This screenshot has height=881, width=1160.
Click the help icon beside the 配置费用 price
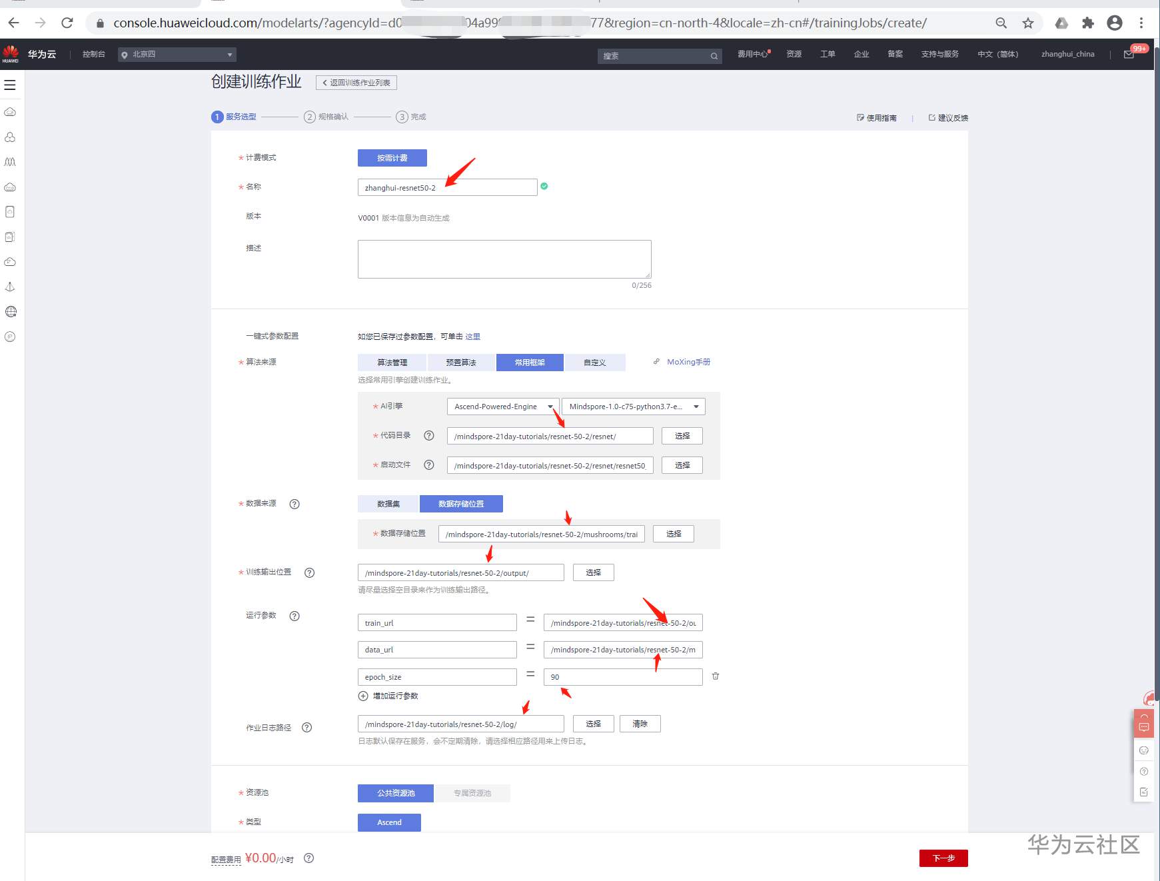308,858
